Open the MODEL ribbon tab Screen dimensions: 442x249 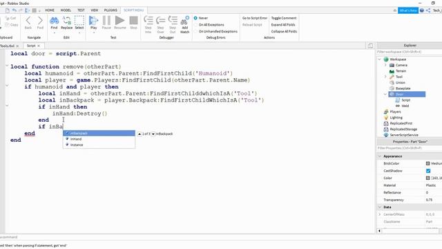(x=66, y=10)
